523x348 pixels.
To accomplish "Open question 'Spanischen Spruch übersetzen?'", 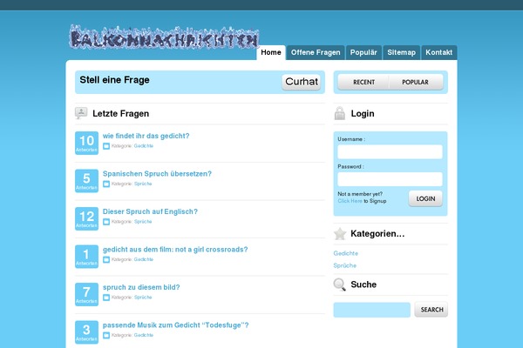I will click(157, 174).
